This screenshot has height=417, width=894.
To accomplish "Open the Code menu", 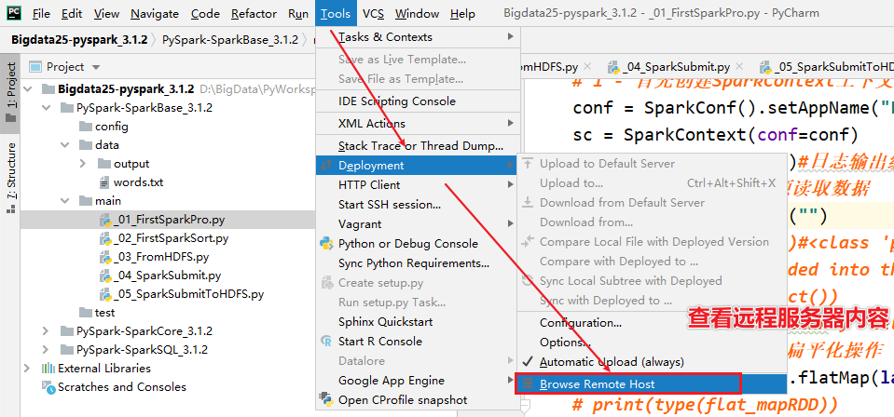I will (206, 14).
